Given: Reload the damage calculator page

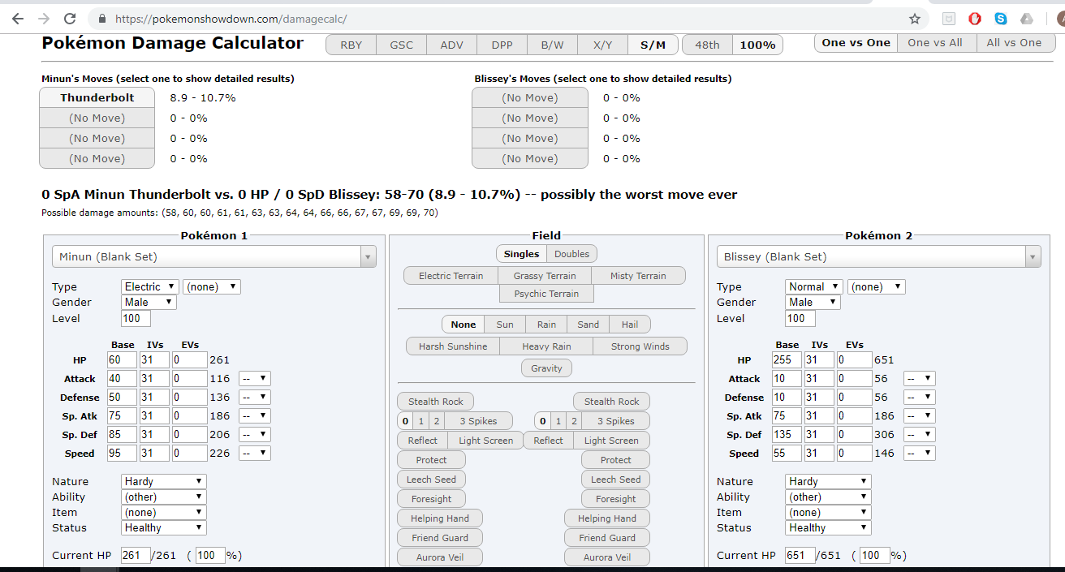Looking at the screenshot, I should click(x=70, y=18).
